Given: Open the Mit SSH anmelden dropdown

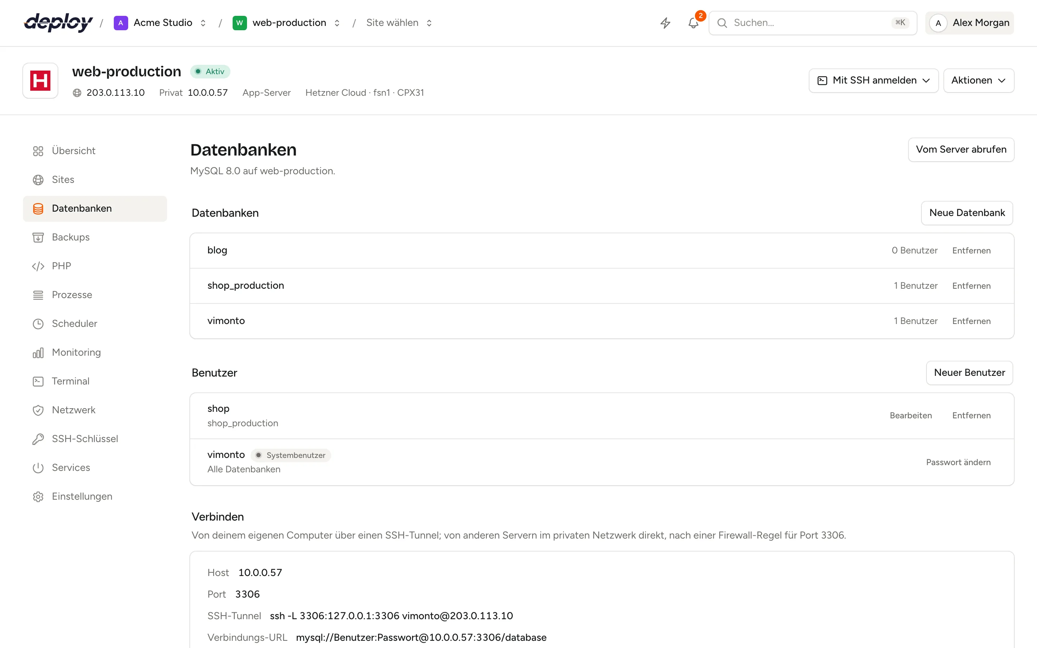Looking at the screenshot, I should [873, 81].
